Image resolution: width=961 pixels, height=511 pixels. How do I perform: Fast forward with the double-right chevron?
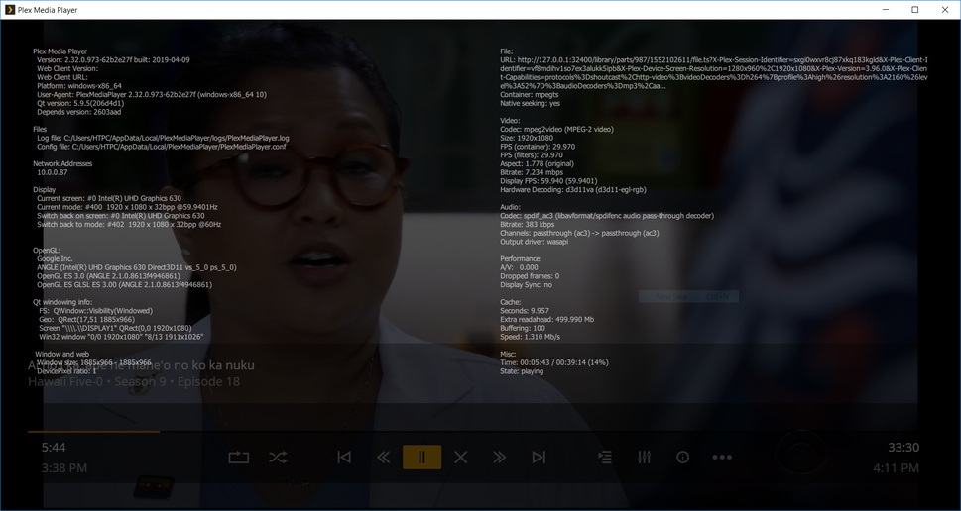coord(500,458)
